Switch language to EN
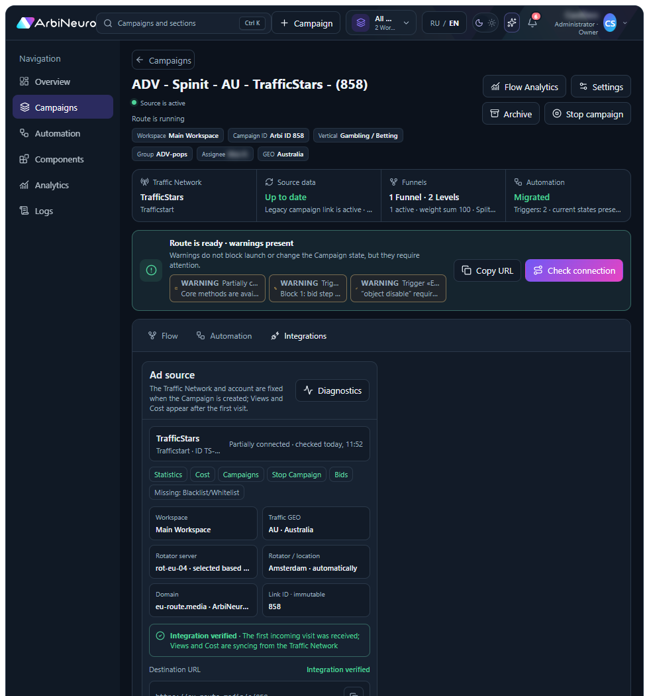 pos(454,23)
